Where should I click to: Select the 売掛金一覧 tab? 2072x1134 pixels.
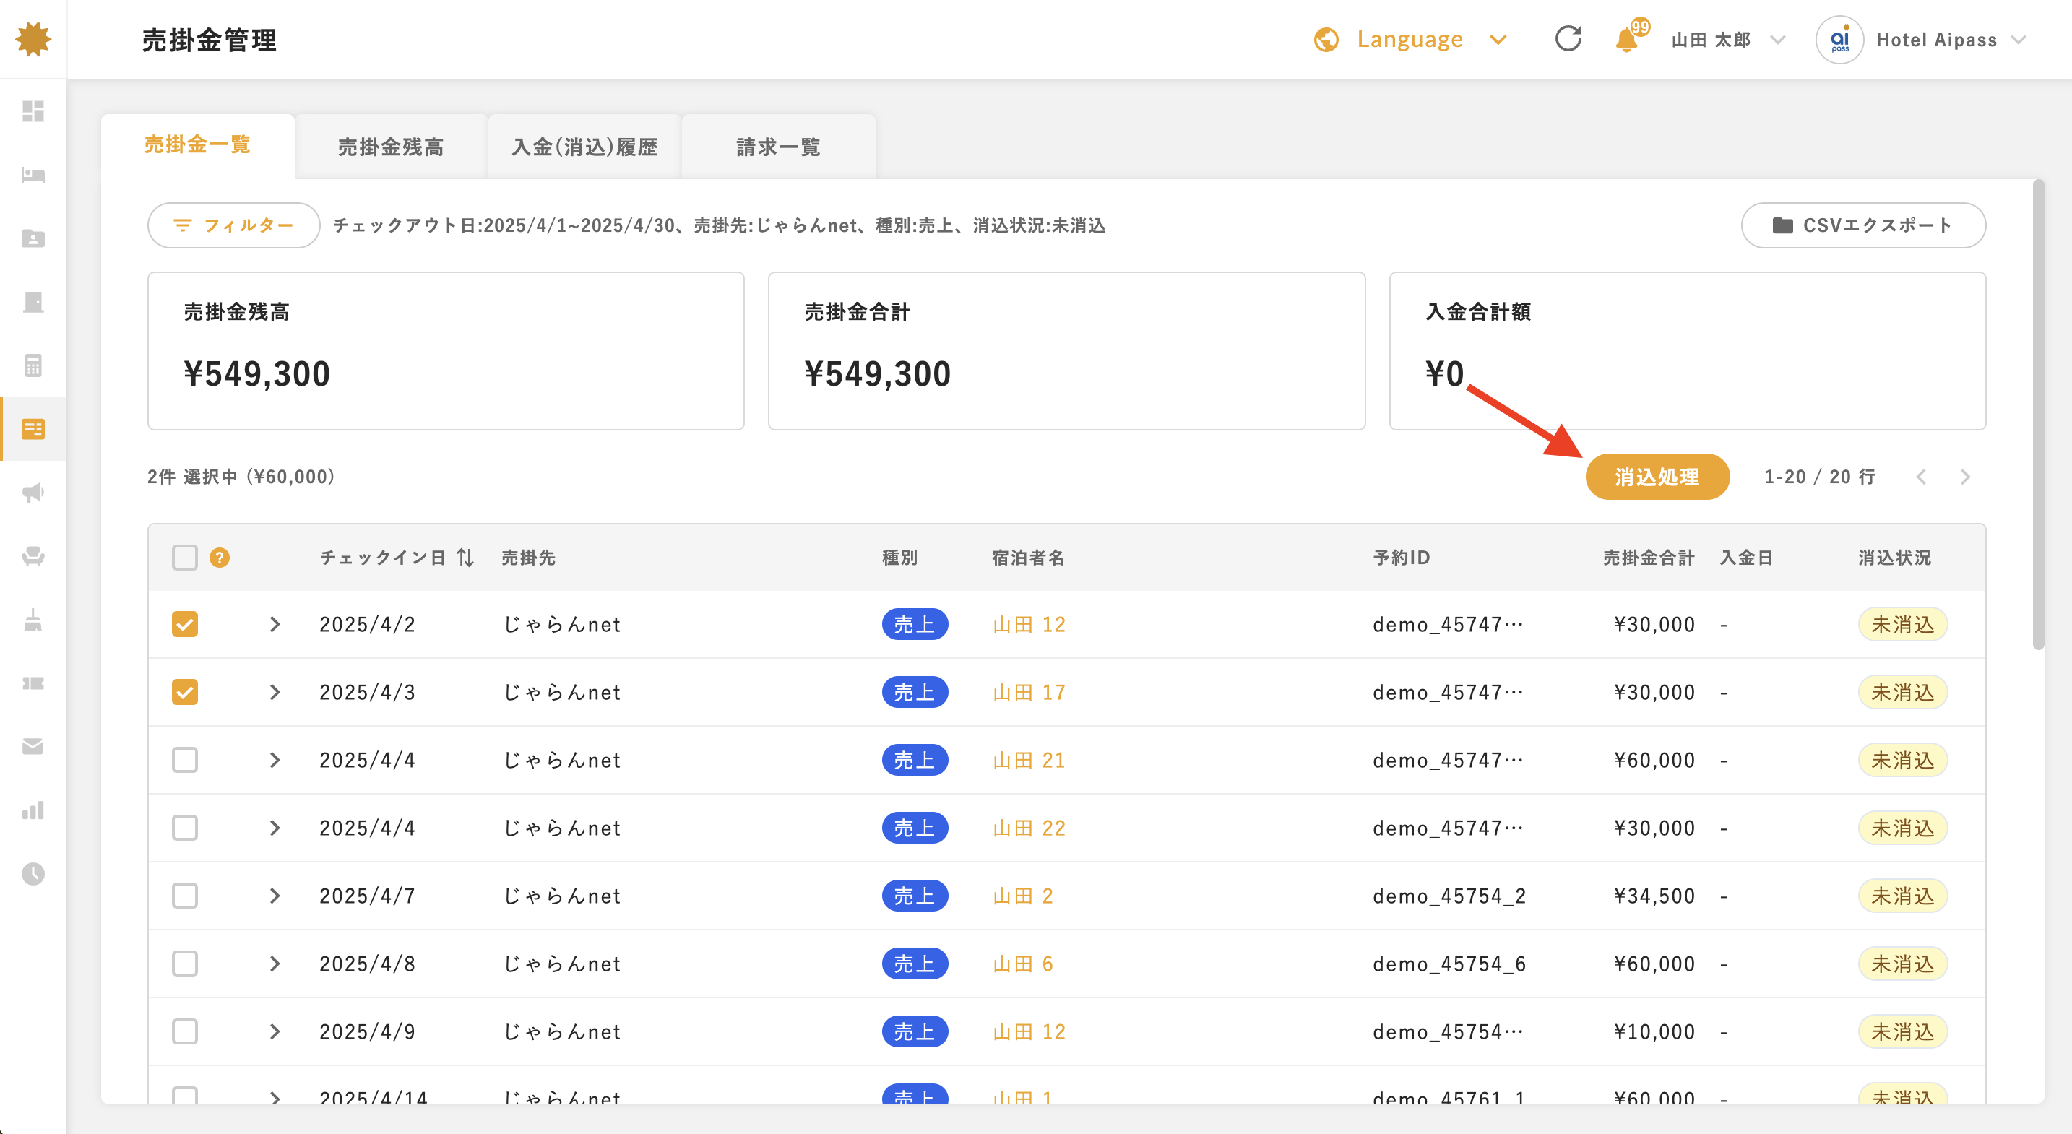[x=198, y=146]
